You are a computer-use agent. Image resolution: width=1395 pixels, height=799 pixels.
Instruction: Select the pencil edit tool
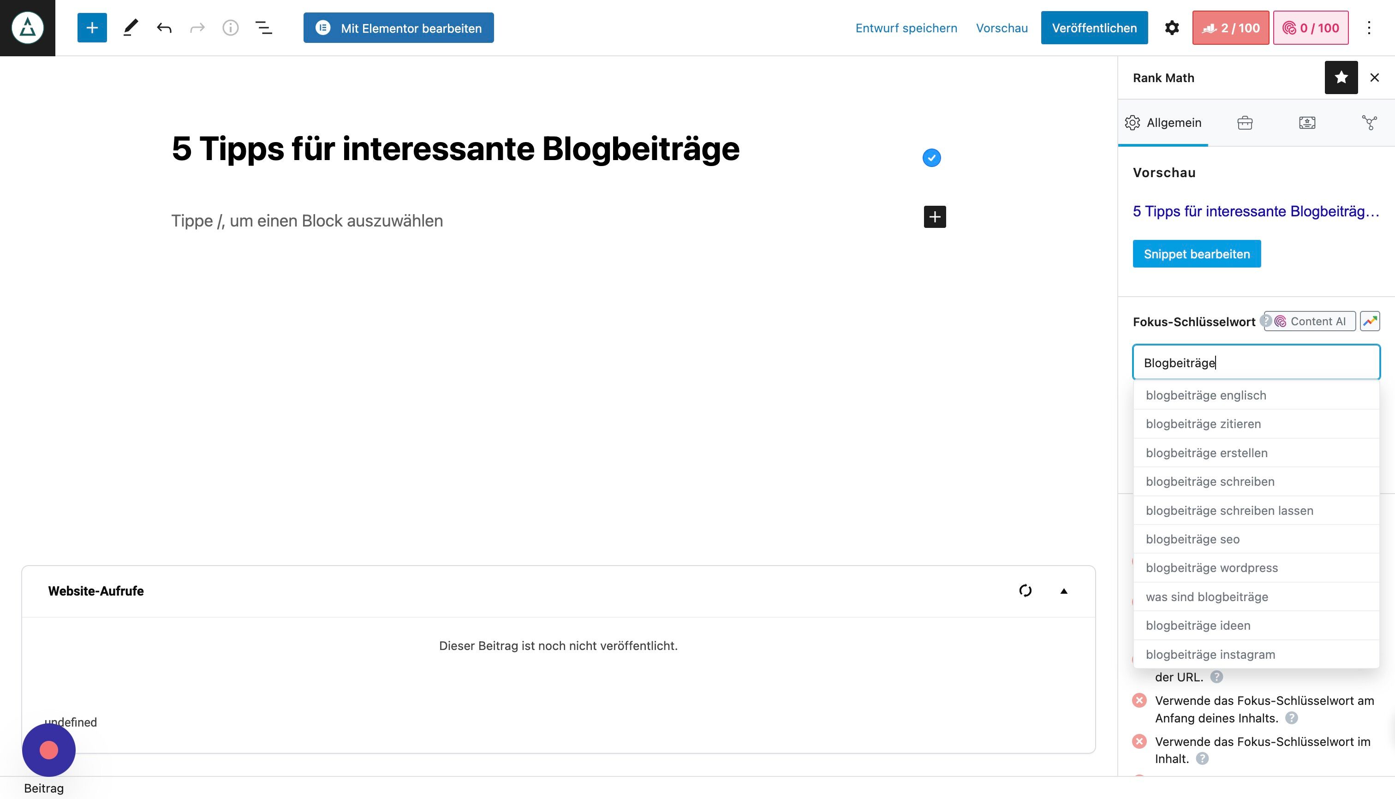tap(130, 27)
